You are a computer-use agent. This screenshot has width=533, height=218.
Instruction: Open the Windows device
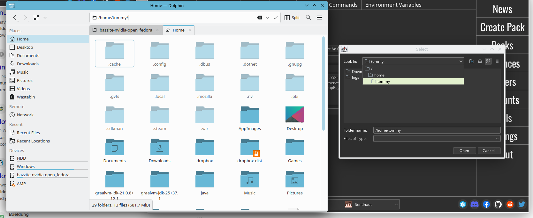(48, 167)
